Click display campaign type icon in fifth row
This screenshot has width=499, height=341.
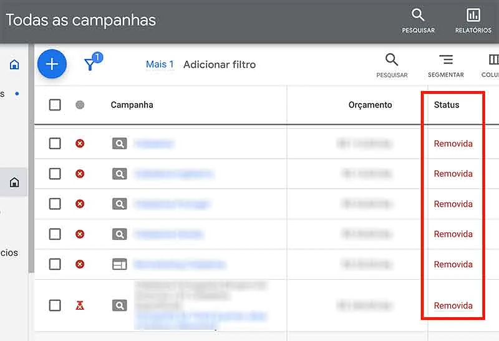pyautogui.click(x=120, y=264)
